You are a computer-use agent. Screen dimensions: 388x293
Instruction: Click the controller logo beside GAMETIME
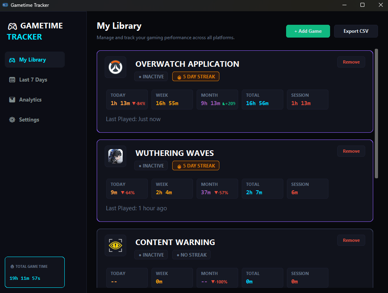pos(12,26)
